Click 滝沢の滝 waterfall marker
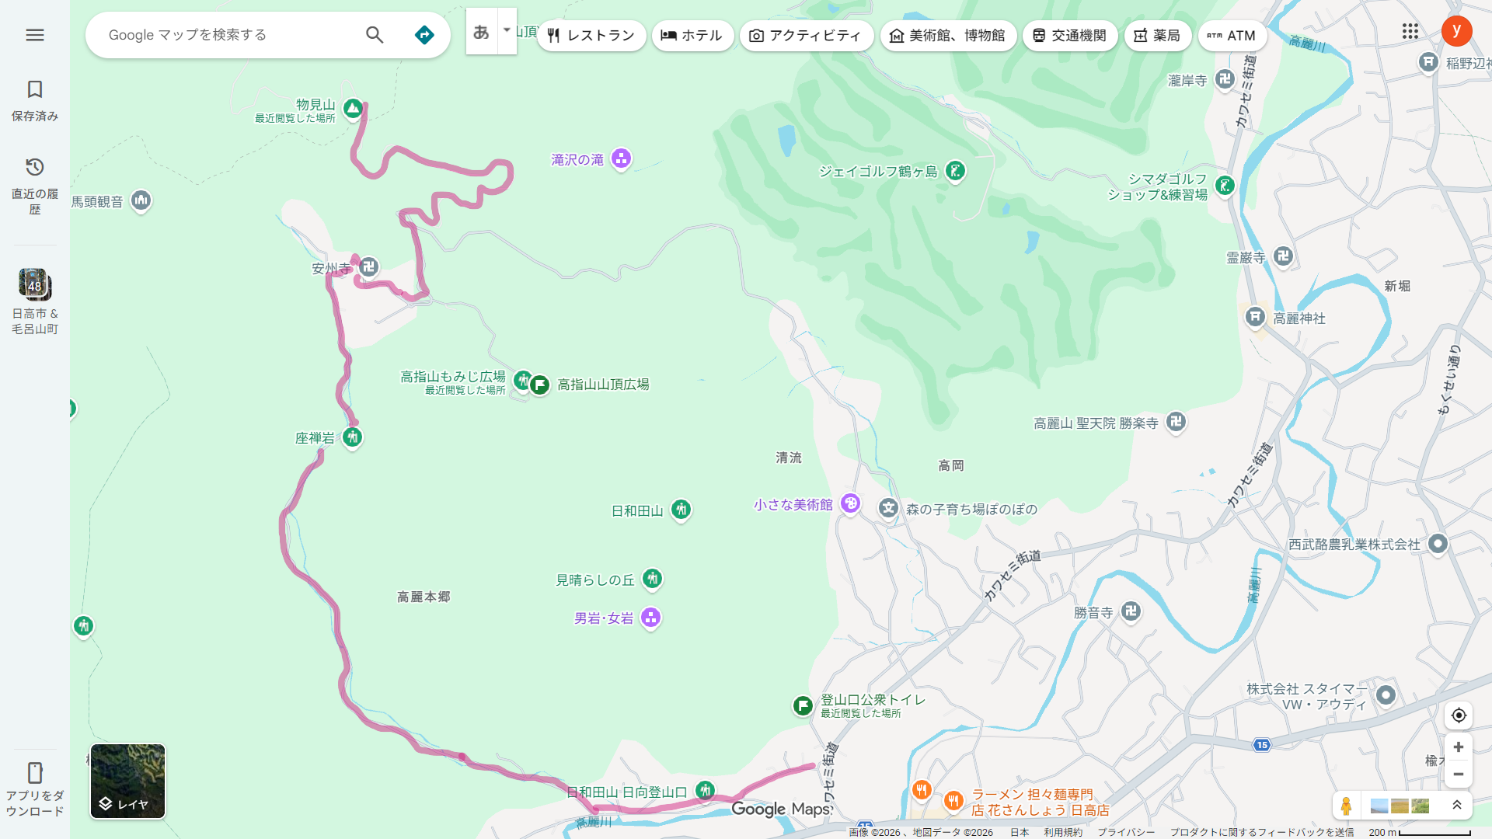This screenshot has width=1492, height=839. [621, 158]
